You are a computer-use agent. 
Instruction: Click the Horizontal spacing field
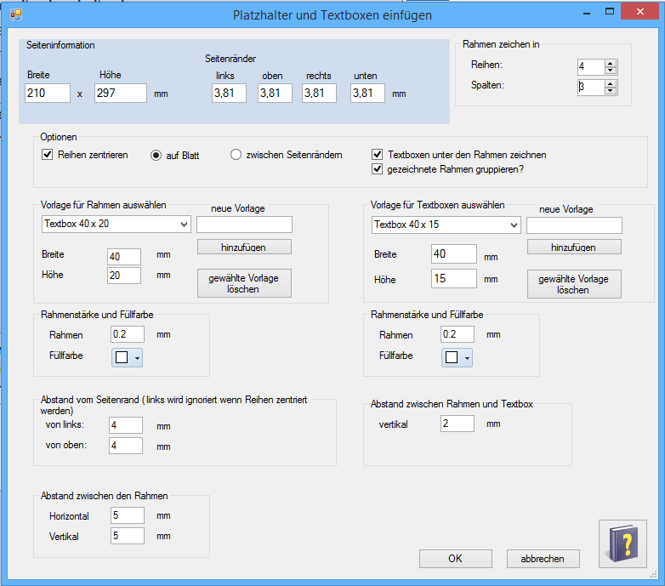point(128,515)
